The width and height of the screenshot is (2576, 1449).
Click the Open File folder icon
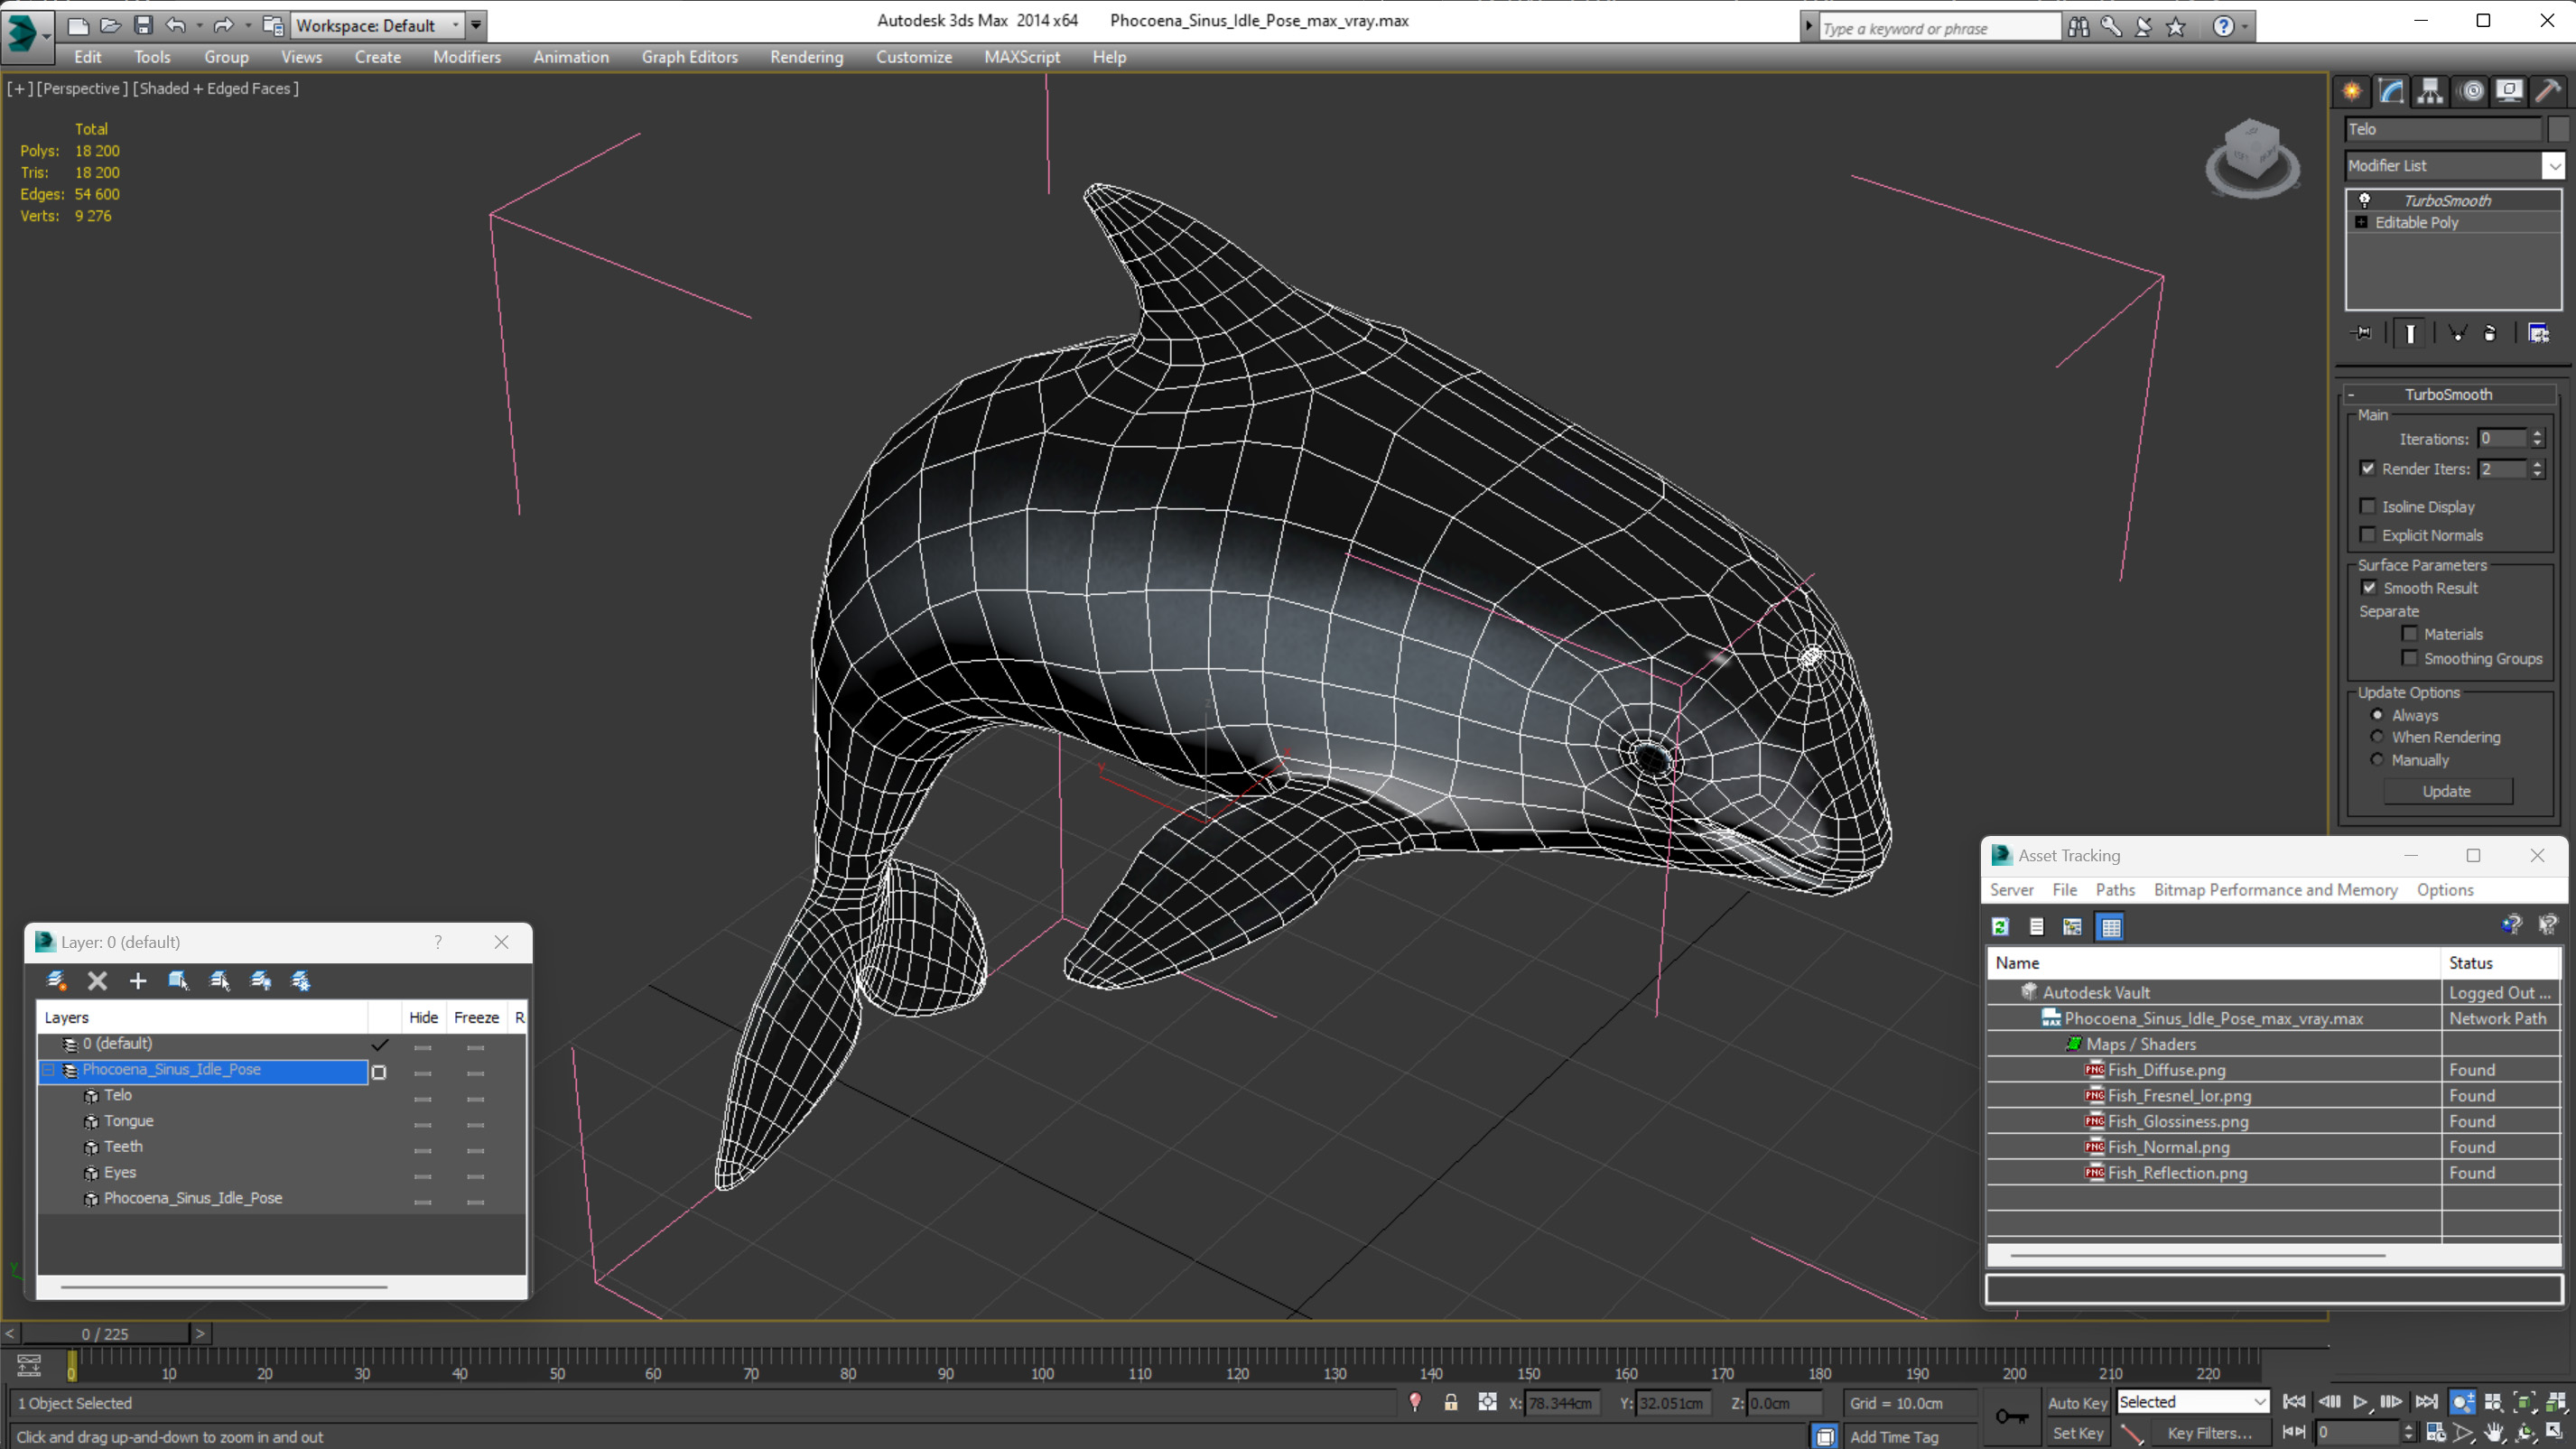(x=111, y=25)
